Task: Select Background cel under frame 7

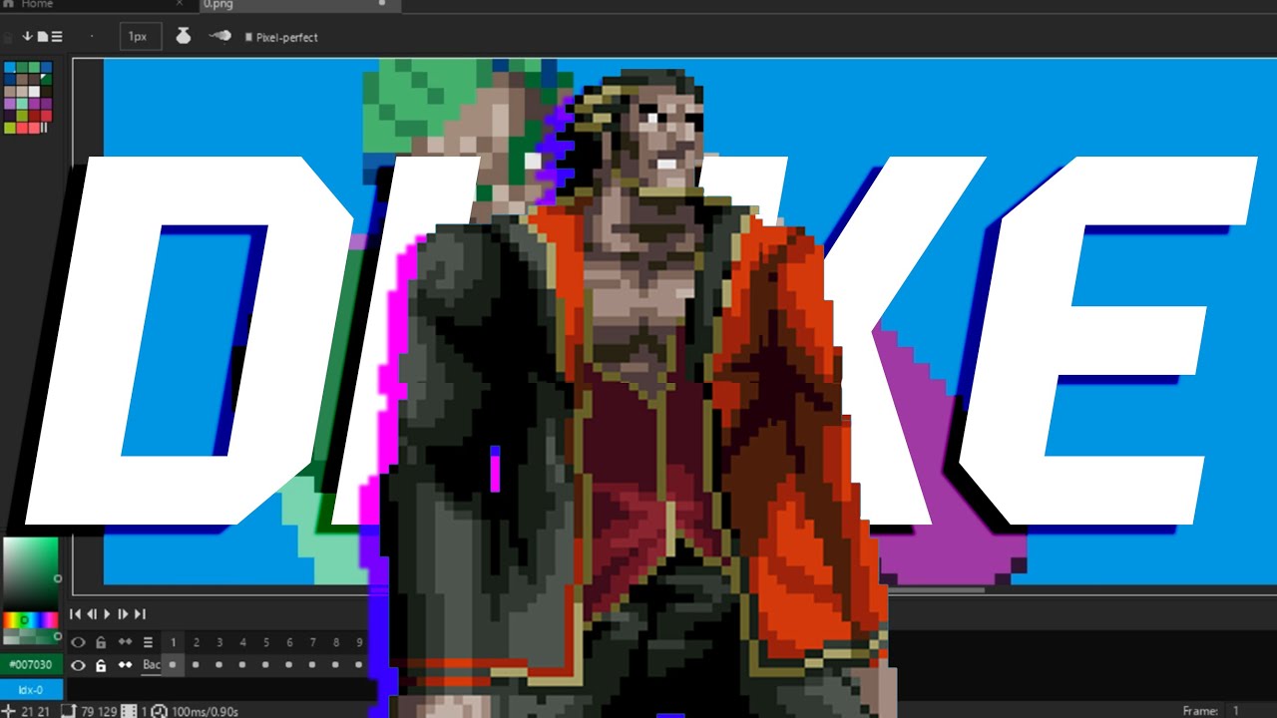Action: tap(312, 665)
